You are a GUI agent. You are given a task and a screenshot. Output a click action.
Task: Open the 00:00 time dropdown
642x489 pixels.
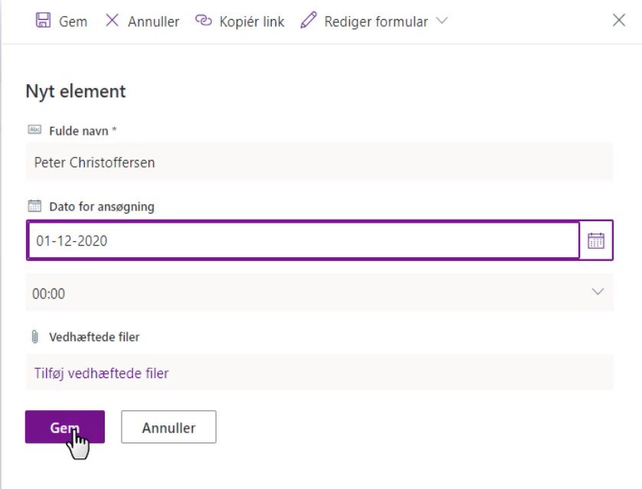coord(319,292)
